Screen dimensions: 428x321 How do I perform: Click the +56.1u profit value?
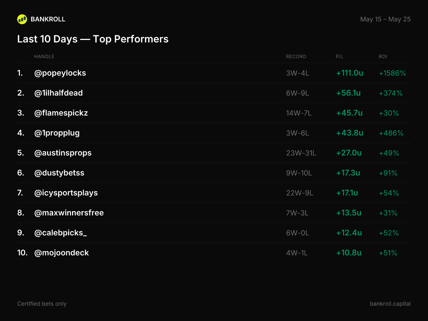click(348, 93)
